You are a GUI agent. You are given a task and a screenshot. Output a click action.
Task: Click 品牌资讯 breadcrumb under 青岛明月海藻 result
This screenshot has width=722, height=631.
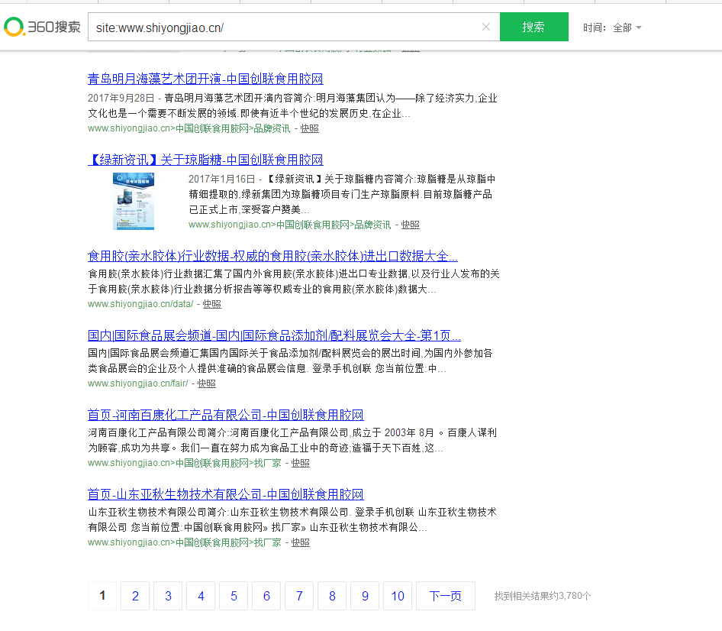click(x=272, y=128)
